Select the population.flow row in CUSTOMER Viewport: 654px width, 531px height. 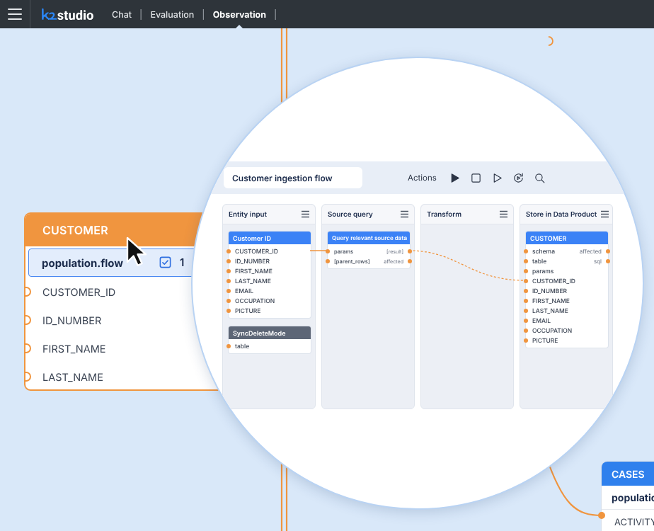coord(111,263)
